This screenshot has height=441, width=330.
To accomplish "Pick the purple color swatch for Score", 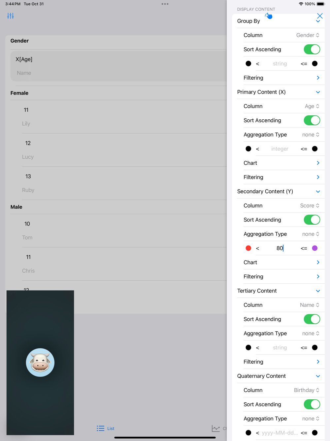I will (x=315, y=248).
